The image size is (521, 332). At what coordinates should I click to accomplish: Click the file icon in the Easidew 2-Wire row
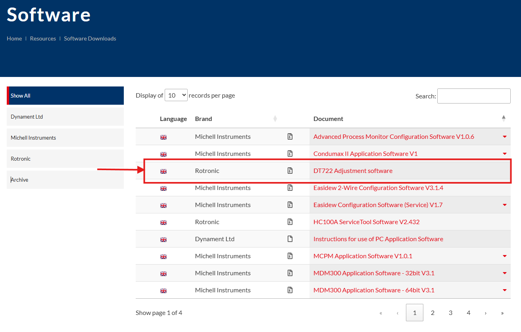[290, 188]
